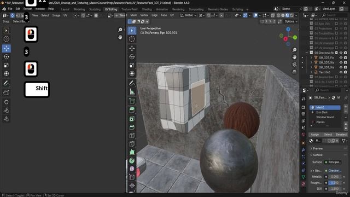Collapse the 08 Directional collection
The height and width of the screenshot is (197, 350).
(x=307, y=53)
